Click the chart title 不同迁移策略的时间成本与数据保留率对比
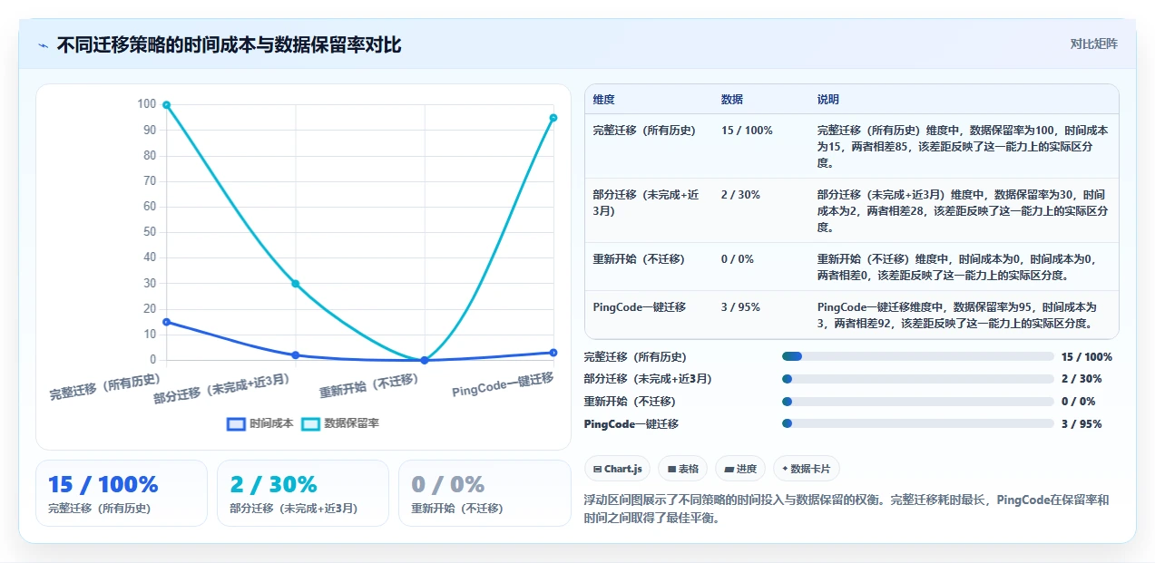The height and width of the screenshot is (563, 1155). click(229, 44)
